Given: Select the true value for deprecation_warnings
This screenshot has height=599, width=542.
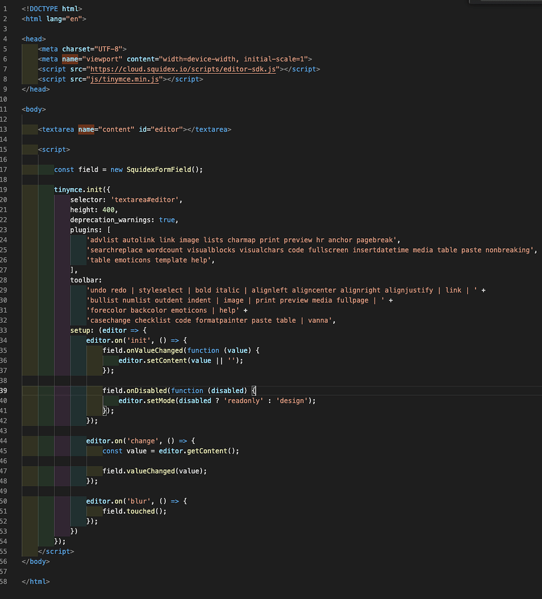Looking at the screenshot, I should click(x=167, y=219).
